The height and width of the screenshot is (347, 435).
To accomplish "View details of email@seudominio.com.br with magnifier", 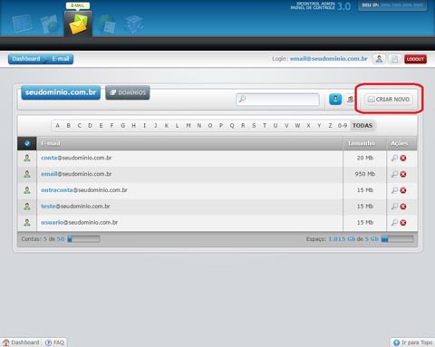I will coord(394,174).
